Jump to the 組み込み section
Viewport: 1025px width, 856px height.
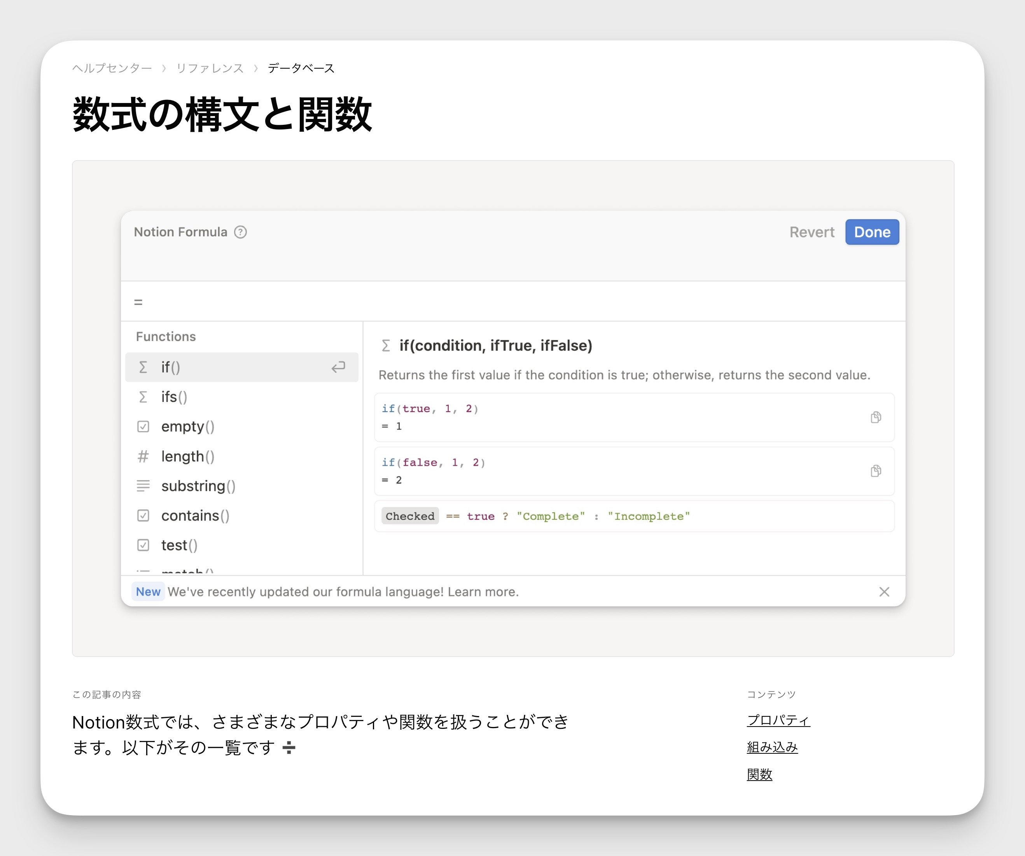(772, 747)
